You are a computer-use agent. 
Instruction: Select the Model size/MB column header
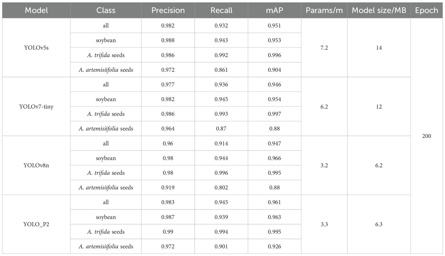[379, 10]
